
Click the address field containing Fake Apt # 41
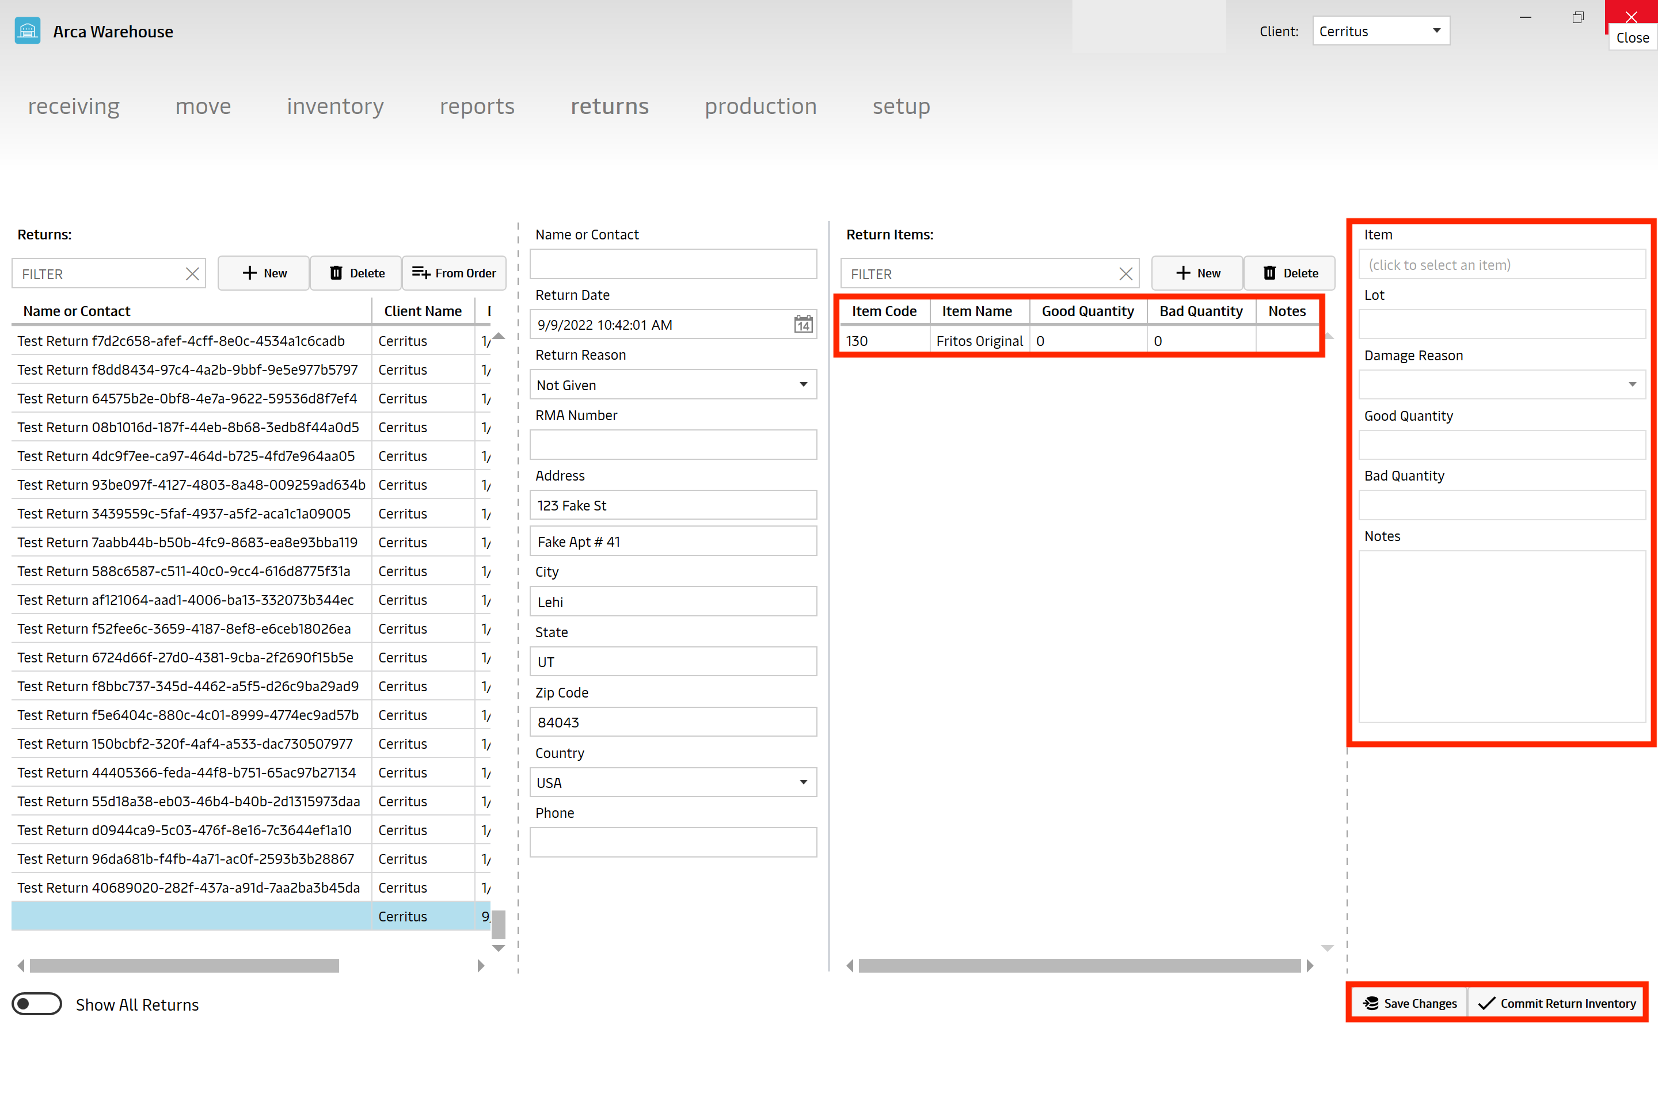(x=673, y=541)
